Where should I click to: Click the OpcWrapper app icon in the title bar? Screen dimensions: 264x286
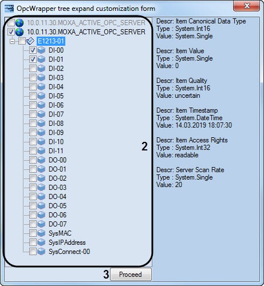pos(9,9)
